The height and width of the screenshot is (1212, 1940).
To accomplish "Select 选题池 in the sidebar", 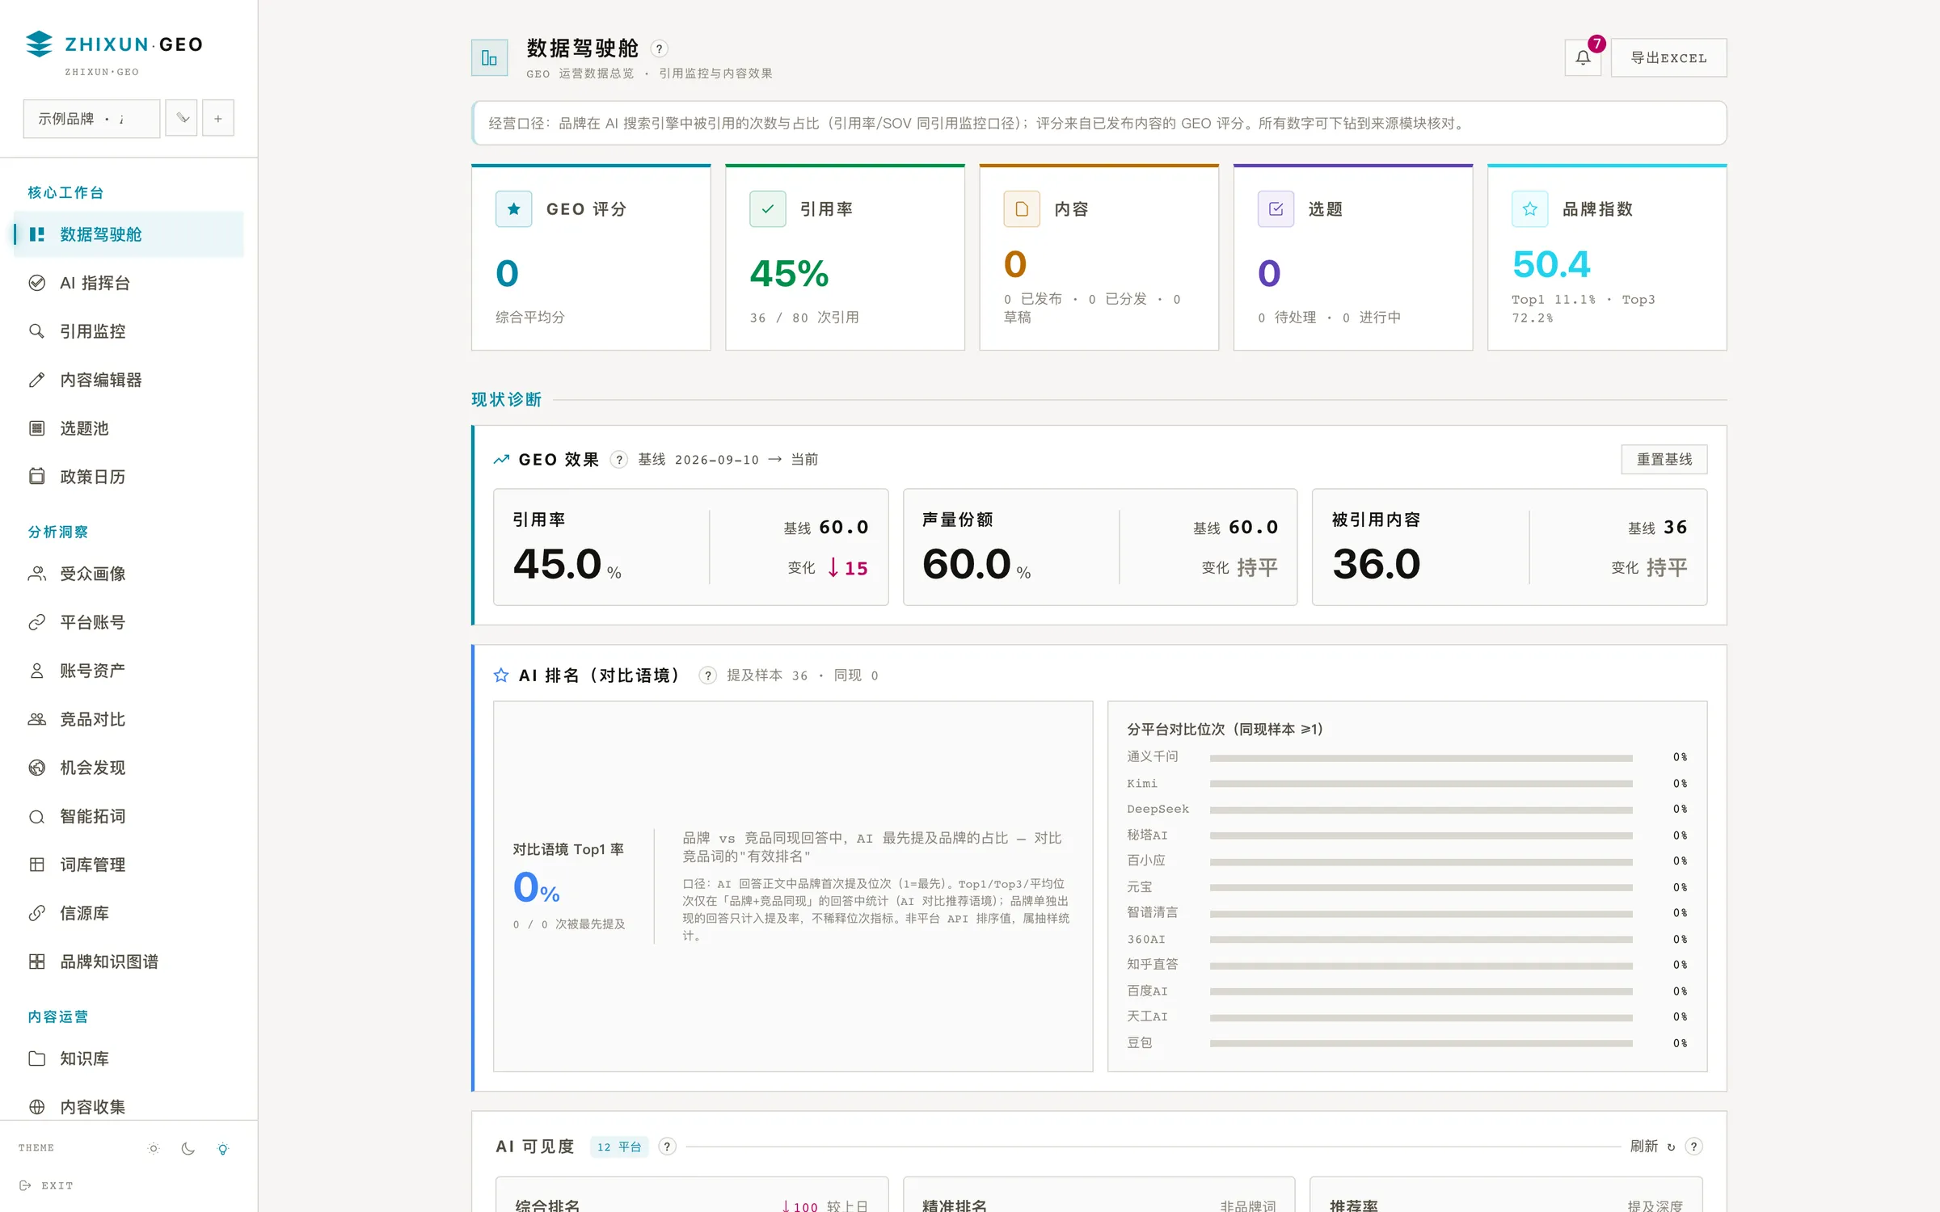I will click(x=129, y=428).
